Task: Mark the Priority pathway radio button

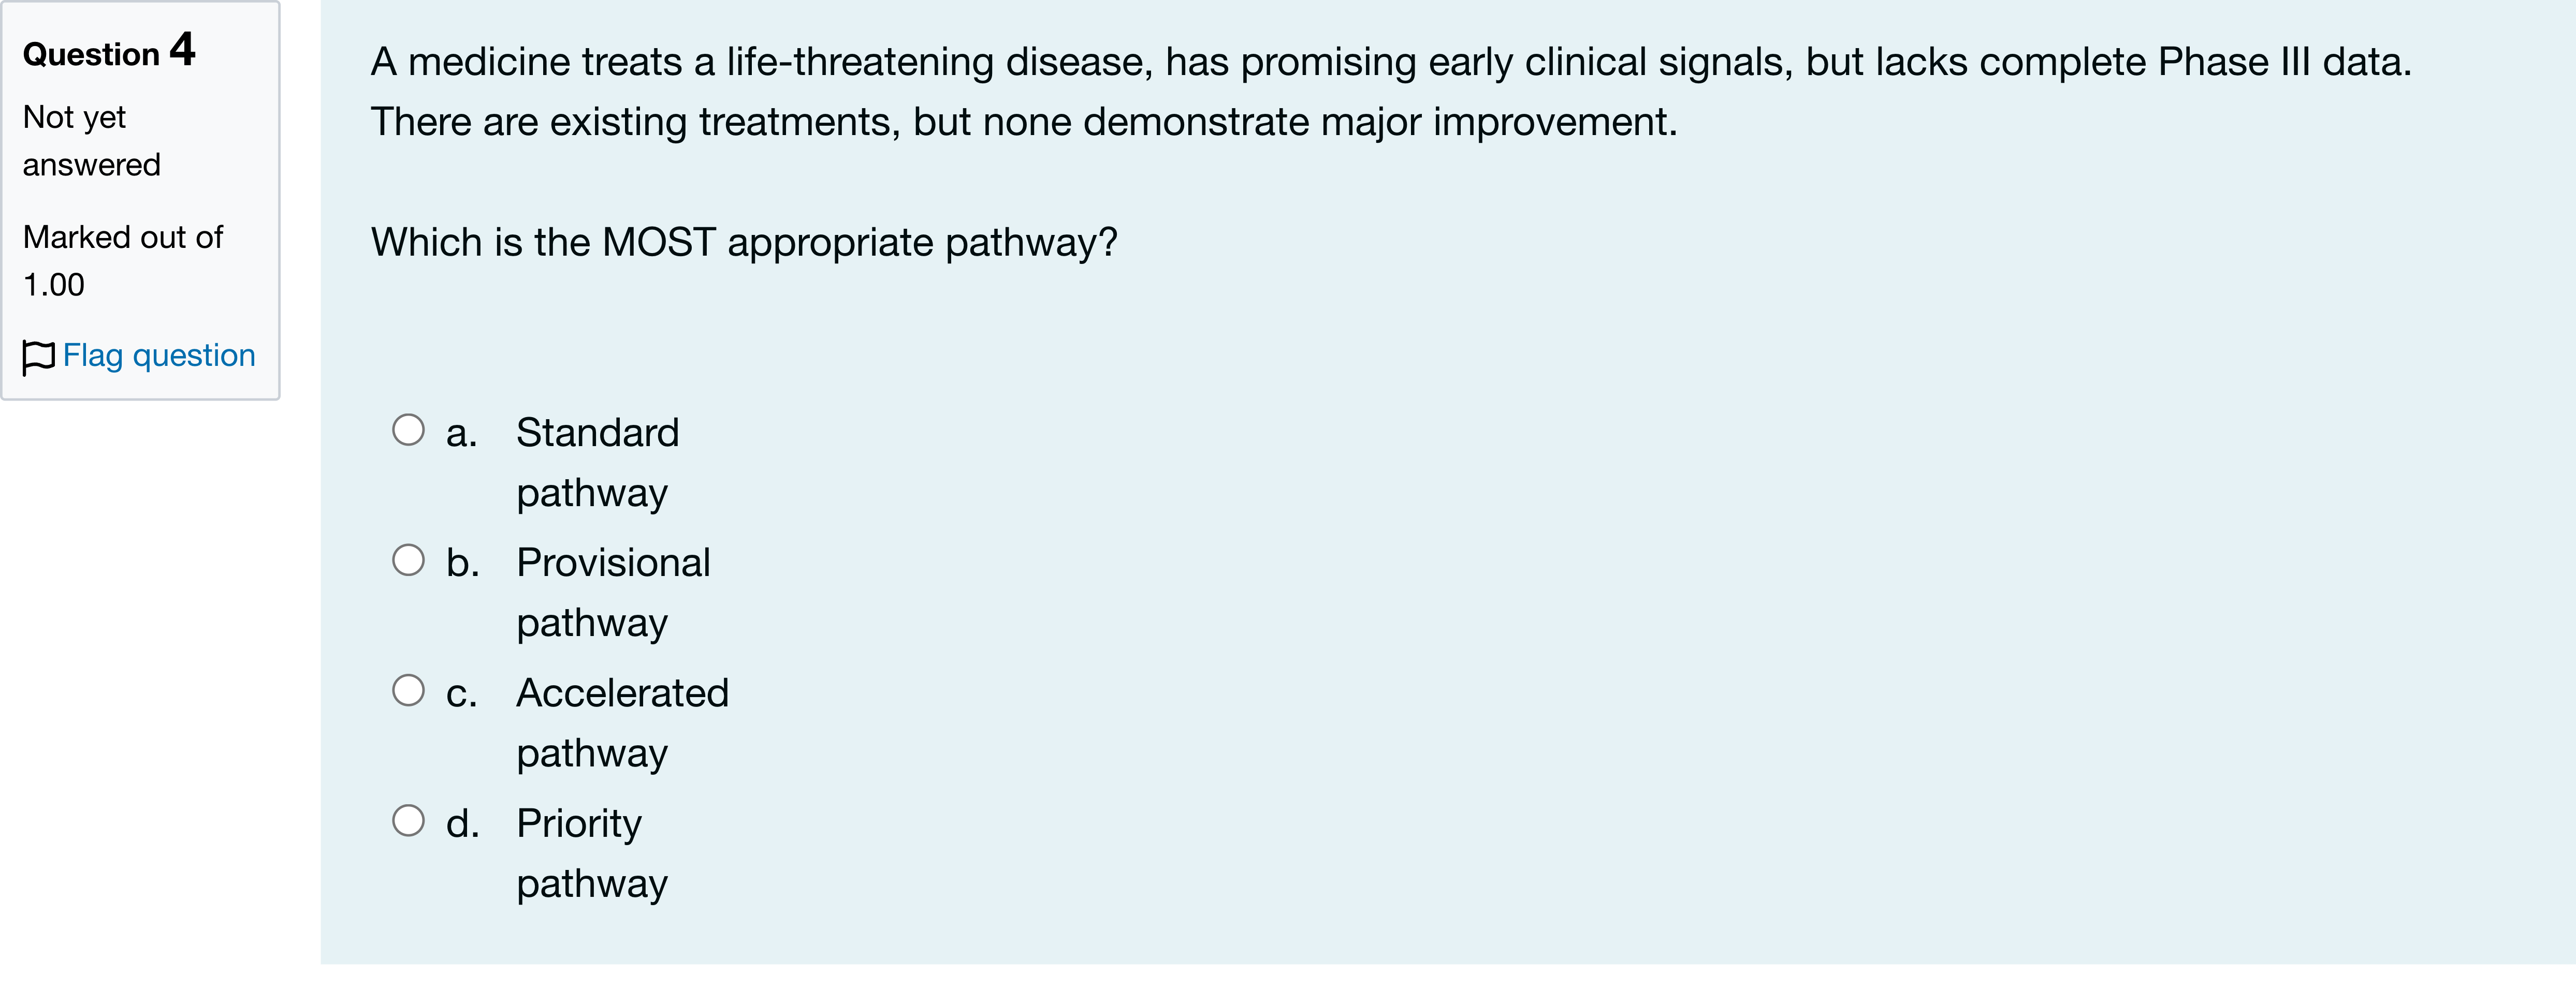Action: pos(408,821)
